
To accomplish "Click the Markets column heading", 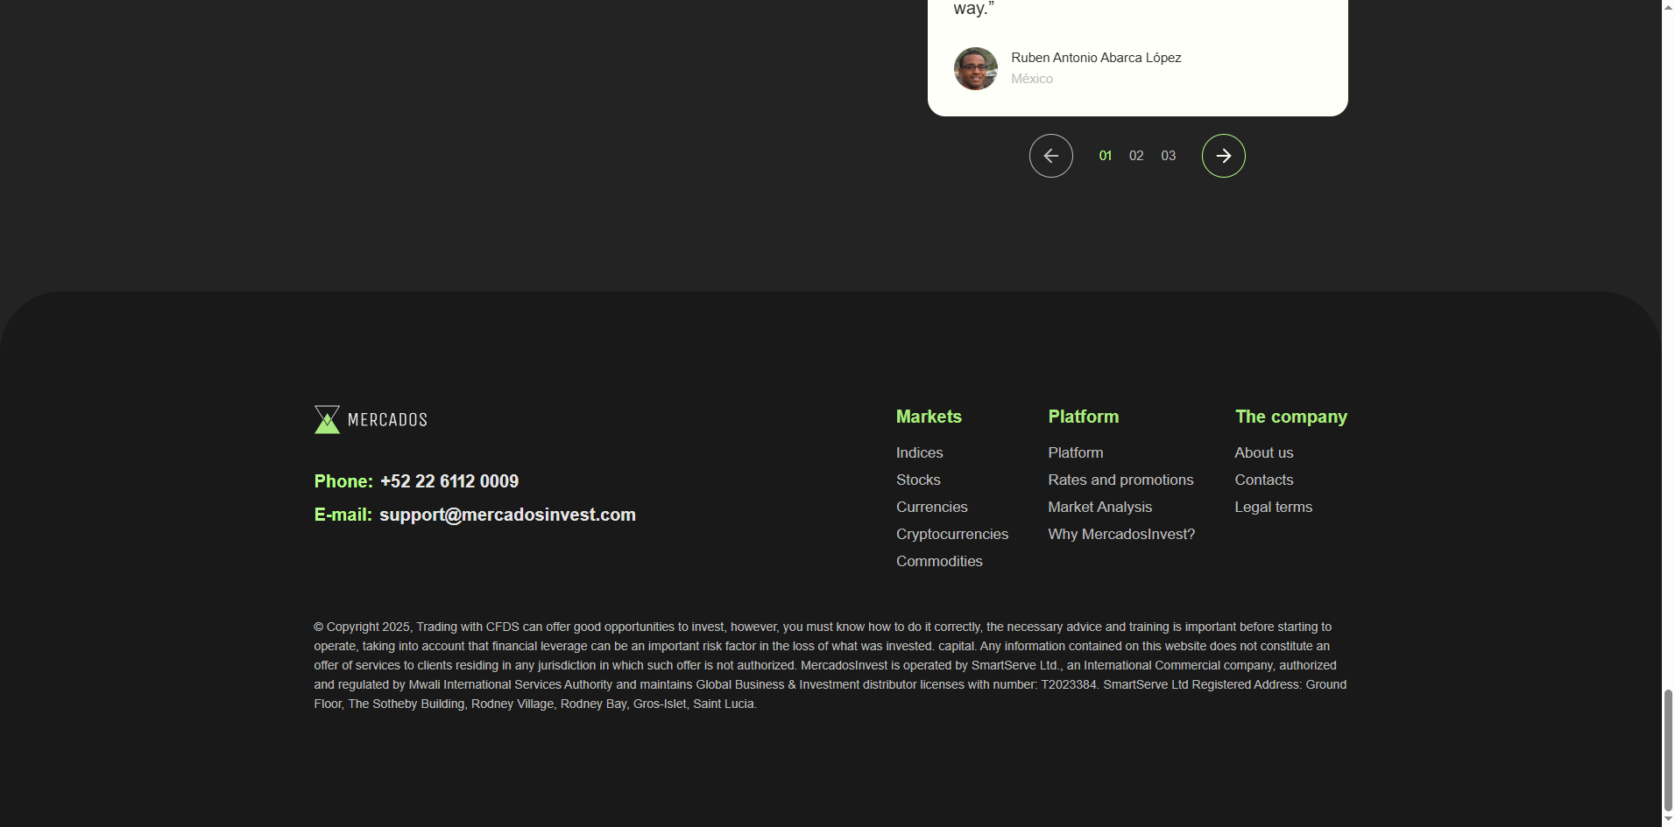I will [929, 417].
